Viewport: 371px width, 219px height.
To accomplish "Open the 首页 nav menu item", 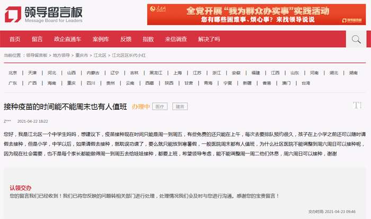I will click(x=15, y=39).
